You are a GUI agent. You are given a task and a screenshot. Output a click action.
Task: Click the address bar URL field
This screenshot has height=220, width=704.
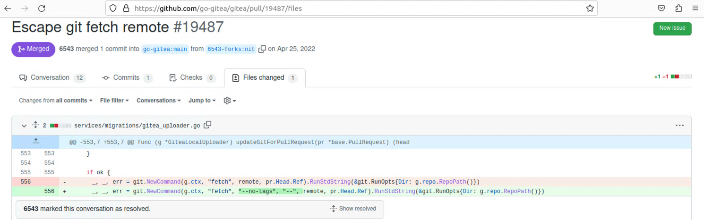click(350, 8)
